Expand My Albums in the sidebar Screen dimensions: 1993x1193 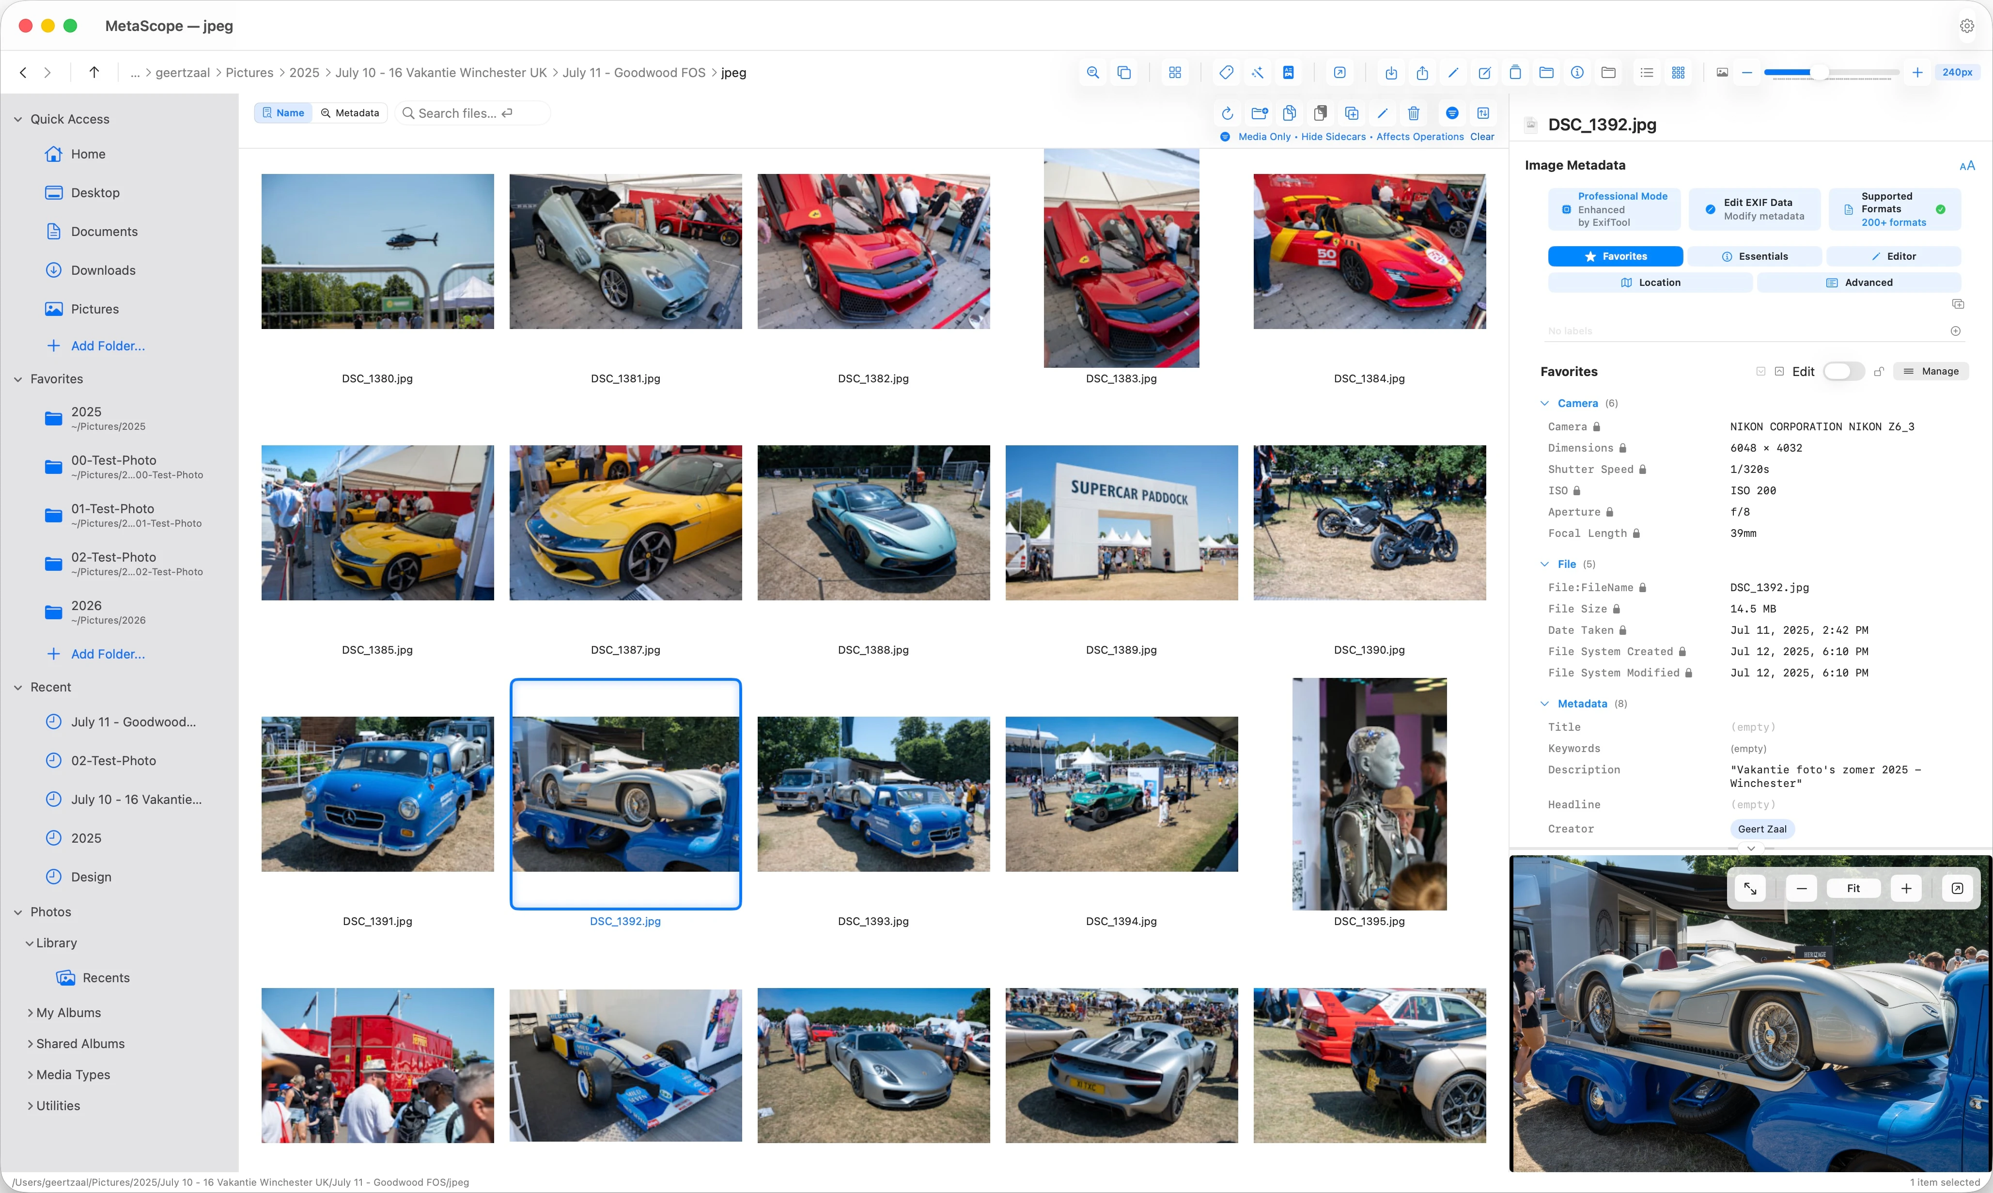[x=67, y=1012]
